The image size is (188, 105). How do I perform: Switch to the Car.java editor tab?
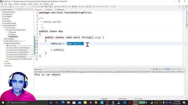[48, 10]
